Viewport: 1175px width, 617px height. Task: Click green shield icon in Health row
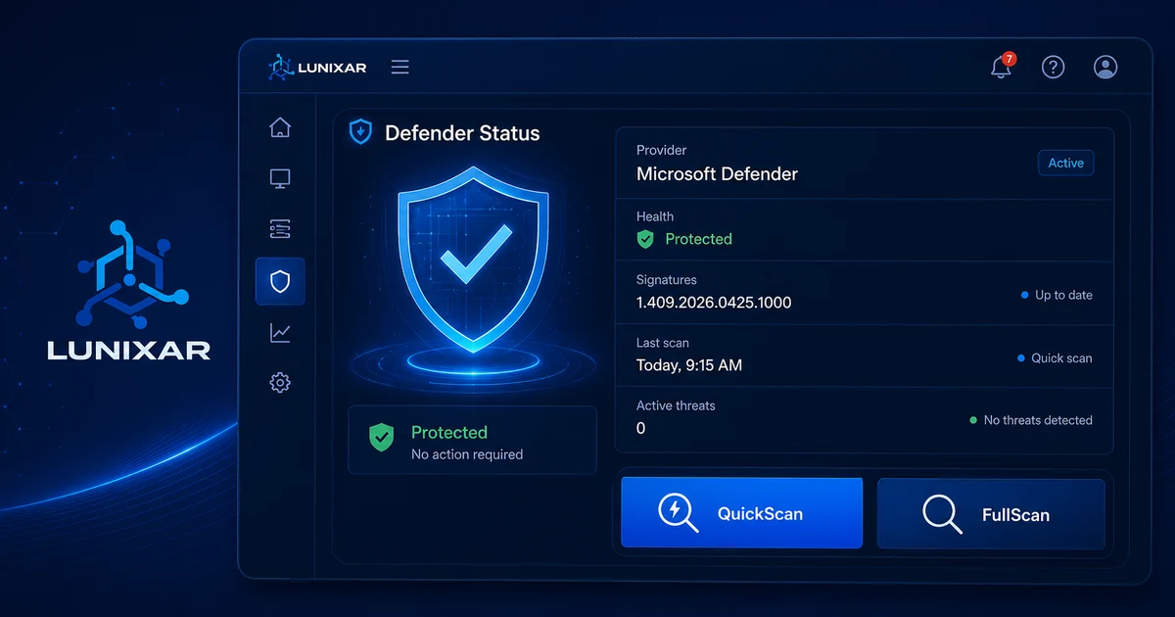pos(645,239)
